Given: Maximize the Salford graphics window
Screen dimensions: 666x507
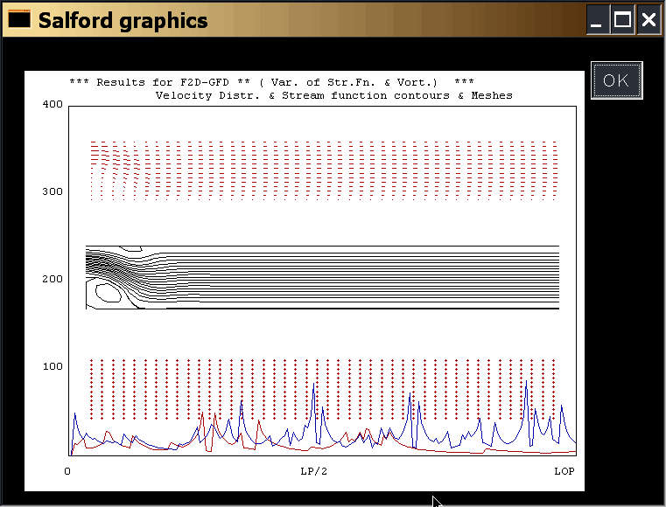Looking at the screenshot, I should [623, 20].
